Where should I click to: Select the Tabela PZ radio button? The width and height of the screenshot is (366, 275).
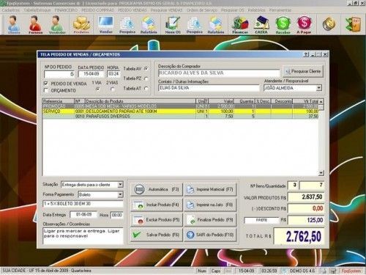[146, 78]
